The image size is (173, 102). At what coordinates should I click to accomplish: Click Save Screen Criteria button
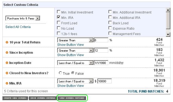(x=43, y=98)
